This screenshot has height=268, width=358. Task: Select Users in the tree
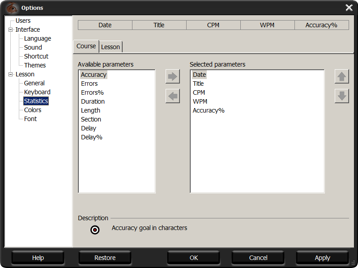[x=23, y=21]
